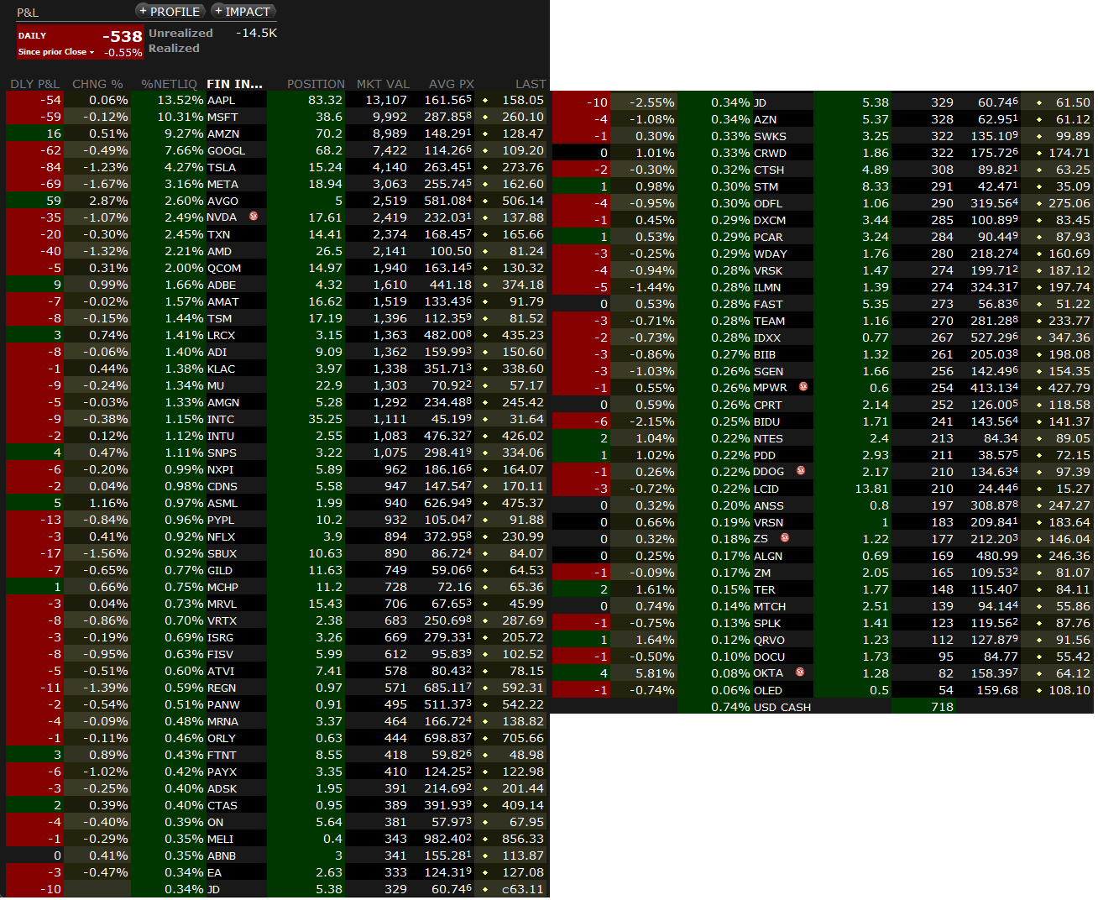Sort by %NETLIQ column header
Image resolution: width=1098 pixels, height=900 pixels.
(169, 84)
